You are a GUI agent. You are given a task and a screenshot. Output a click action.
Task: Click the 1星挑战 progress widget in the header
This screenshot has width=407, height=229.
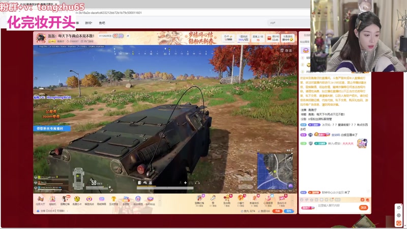tap(243, 38)
